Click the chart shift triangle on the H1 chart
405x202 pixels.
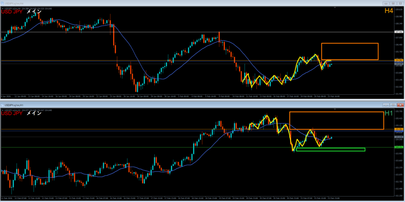(x=336, y=109)
